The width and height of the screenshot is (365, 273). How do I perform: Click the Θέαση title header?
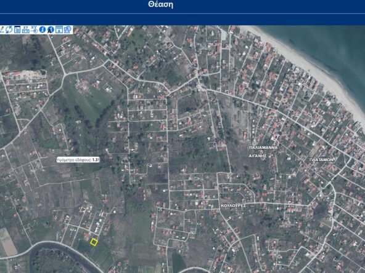pyautogui.click(x=161, y=4)
